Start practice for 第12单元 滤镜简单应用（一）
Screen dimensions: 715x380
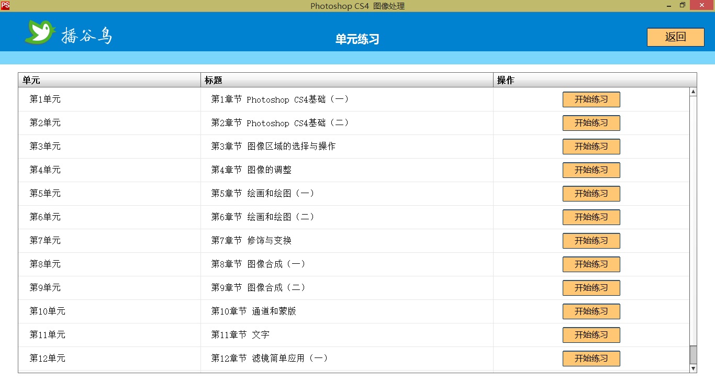tap(591, 359)
